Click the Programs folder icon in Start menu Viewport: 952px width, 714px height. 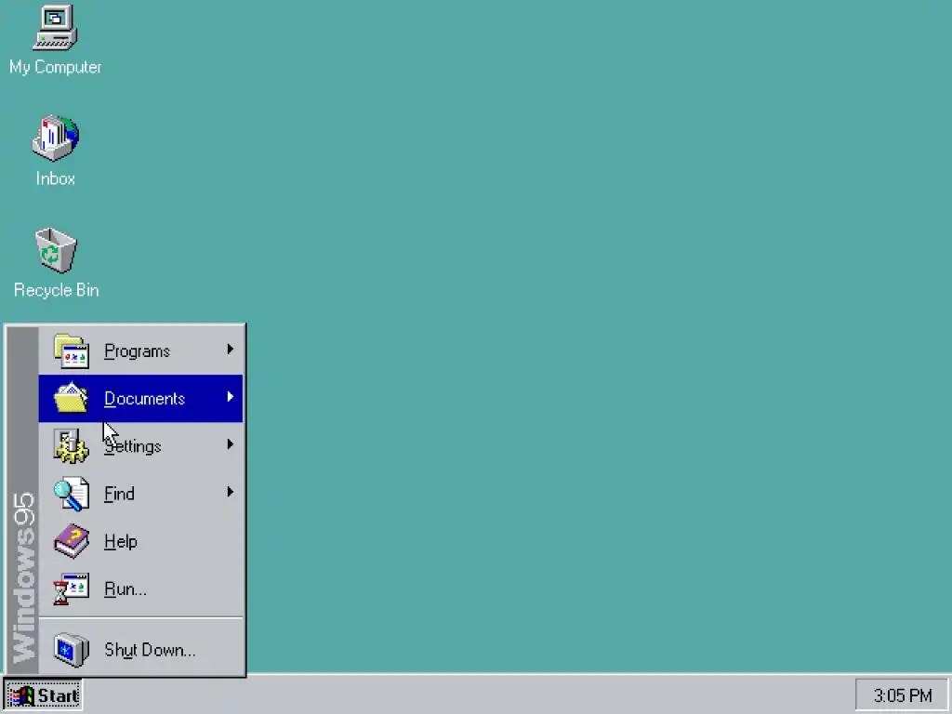[71, 350]
